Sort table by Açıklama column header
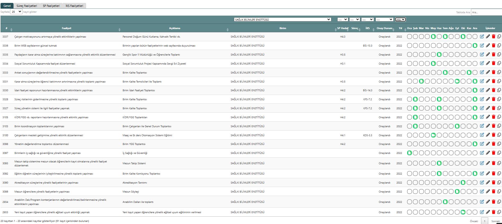The width and height of the screenshot is (502, 224). point(175,28)
